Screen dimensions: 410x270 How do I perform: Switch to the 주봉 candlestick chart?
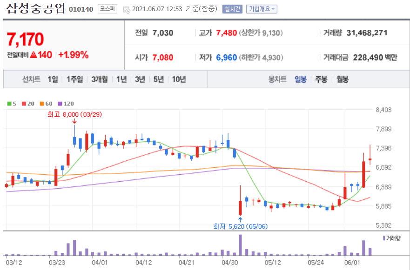point(321,79)
